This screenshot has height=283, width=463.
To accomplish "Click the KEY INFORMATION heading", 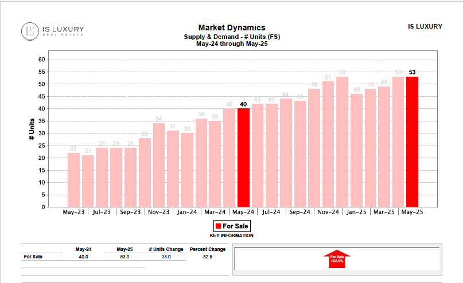I will point(232,235).
